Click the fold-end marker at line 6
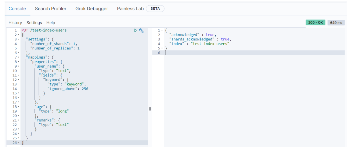 pos(18,53)
